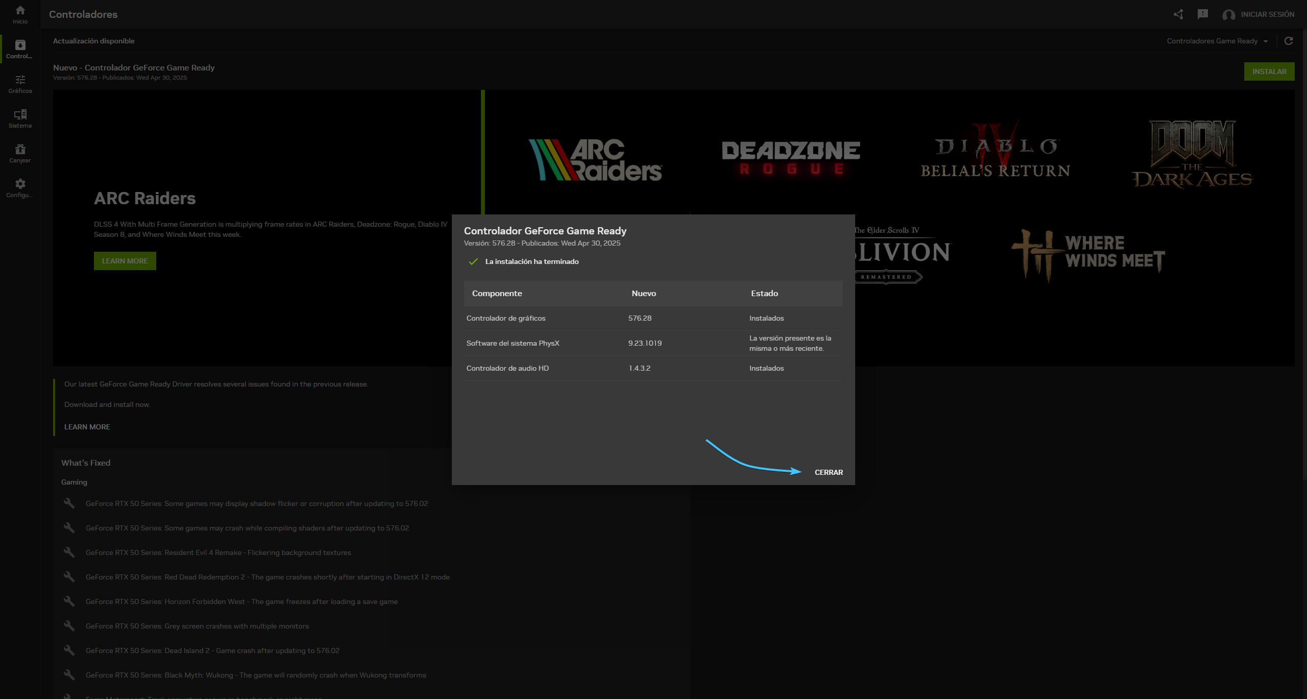The image size is (1307, 699).
Task: Click the share icon in header
Action: click(1178, 14)
